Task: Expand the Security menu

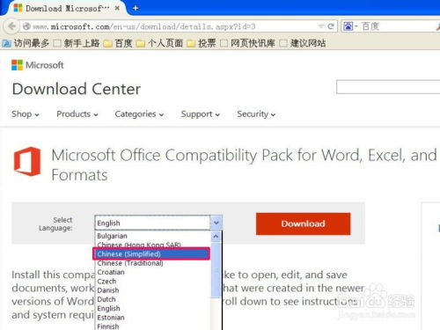Action: click(256, 114)
